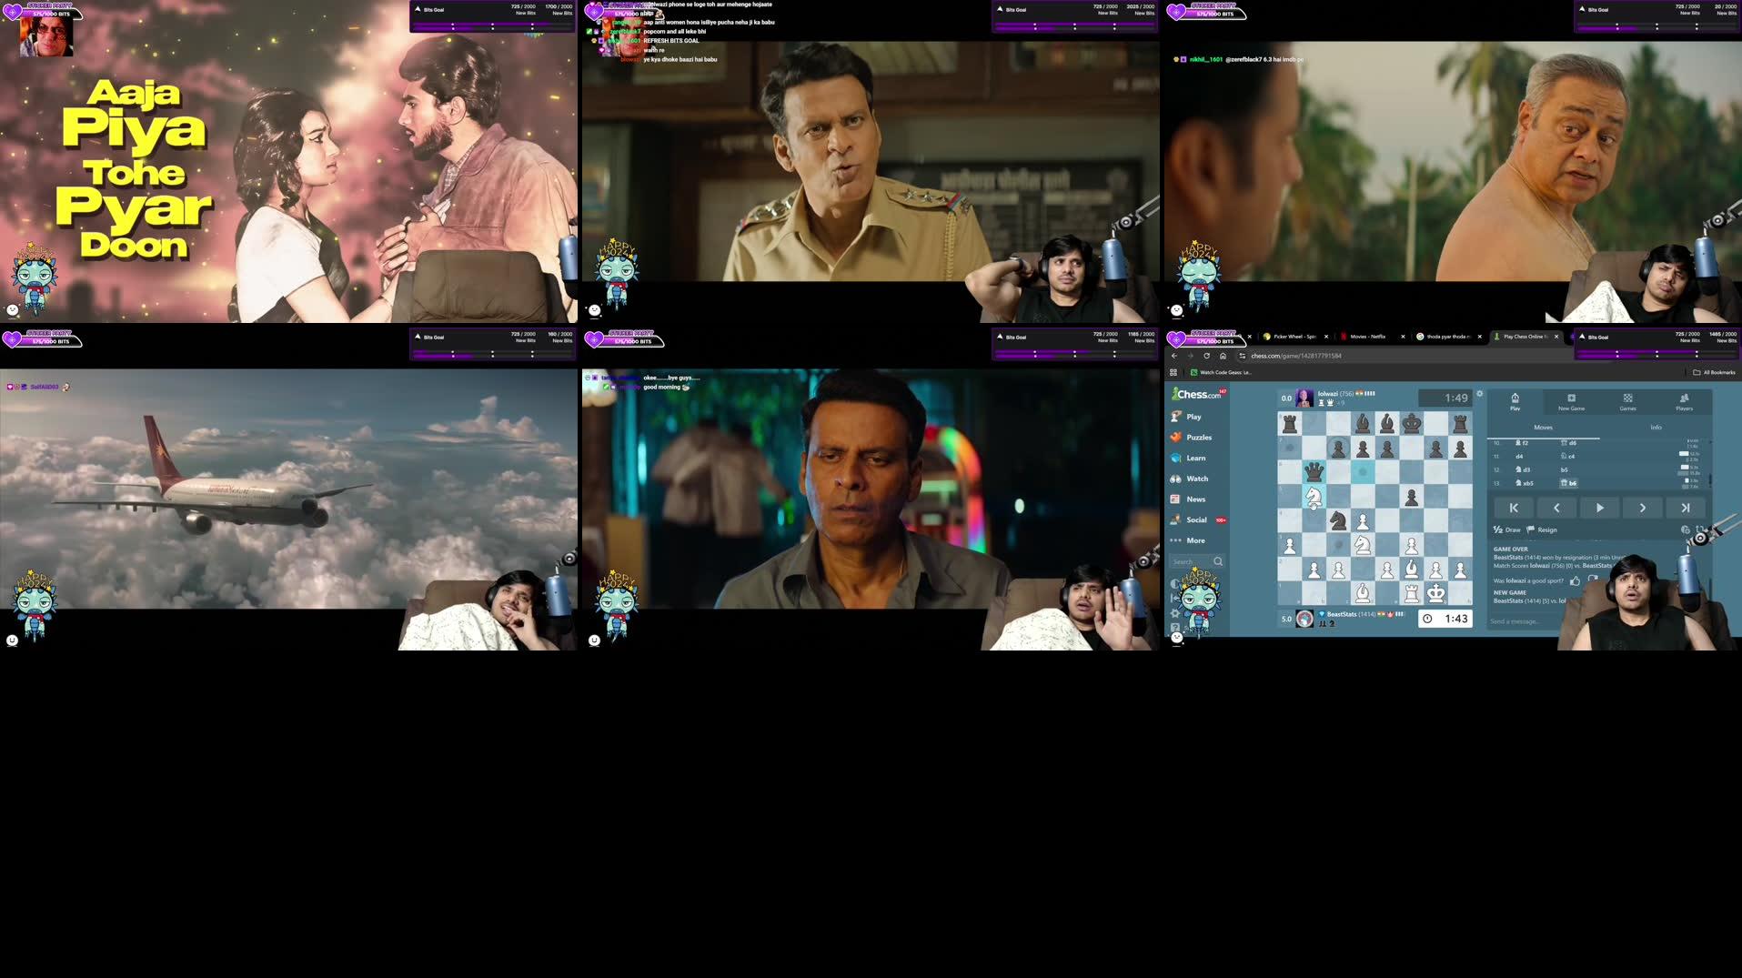The width and height of the screenshot is (1742, 978).
Task: Go to the first move
Action: click(x=1514, y=508)
